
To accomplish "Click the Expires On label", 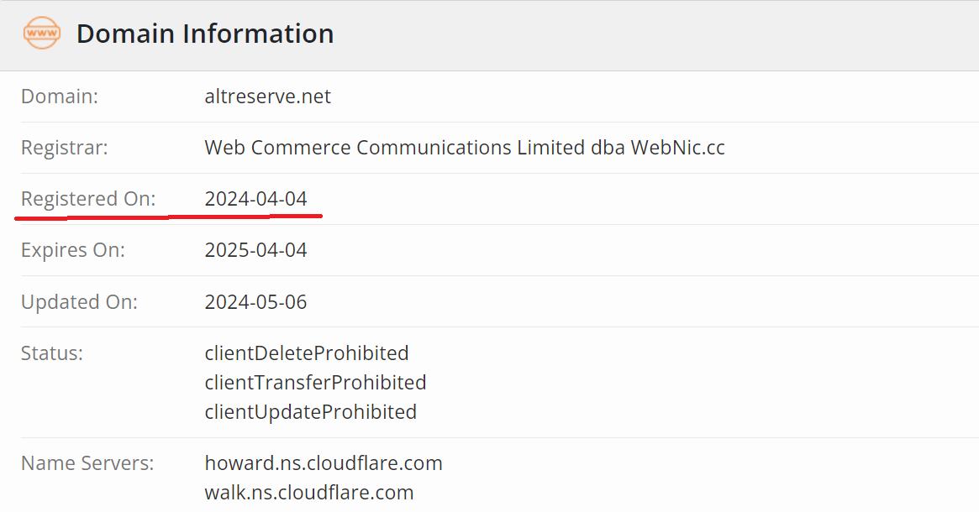I will pos(73,250).
